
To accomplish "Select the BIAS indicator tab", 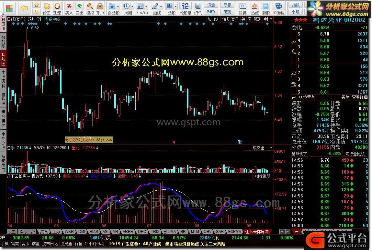I will [x=94, y=232].
